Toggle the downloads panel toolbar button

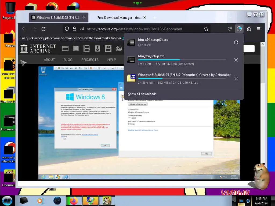pos(239,29)
